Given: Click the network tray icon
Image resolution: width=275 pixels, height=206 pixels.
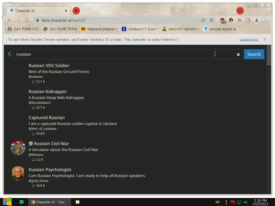Looking at the screenshot, I should click(x=239, y=202).
